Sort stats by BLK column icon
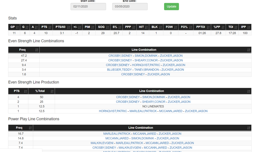This screenshot has width=258, height=152. click(160, 27)
